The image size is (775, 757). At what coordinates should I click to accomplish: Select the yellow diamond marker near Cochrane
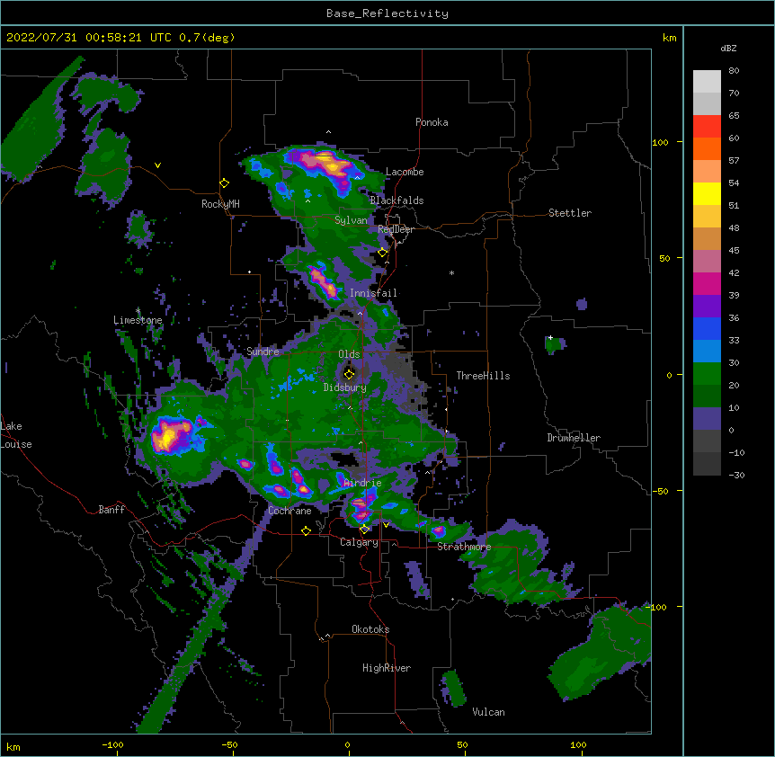306,530
